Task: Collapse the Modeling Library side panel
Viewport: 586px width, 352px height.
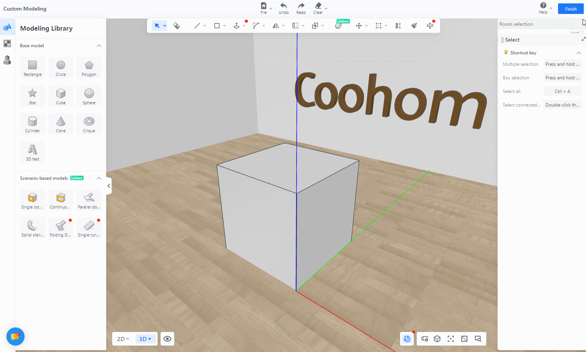Action: point(109,186)
